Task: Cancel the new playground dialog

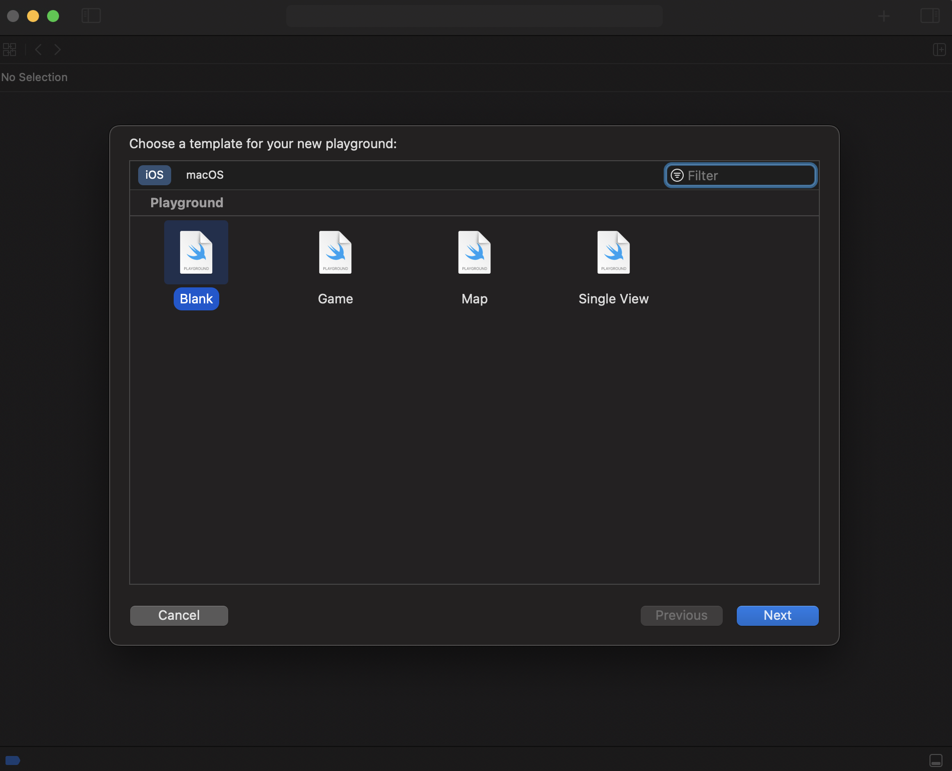Action: [x=179, y=615]
